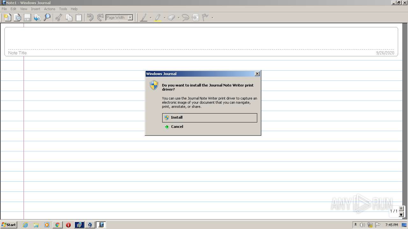
Task: Expand the Flag options arrow
Action: (x=212, y=18)
